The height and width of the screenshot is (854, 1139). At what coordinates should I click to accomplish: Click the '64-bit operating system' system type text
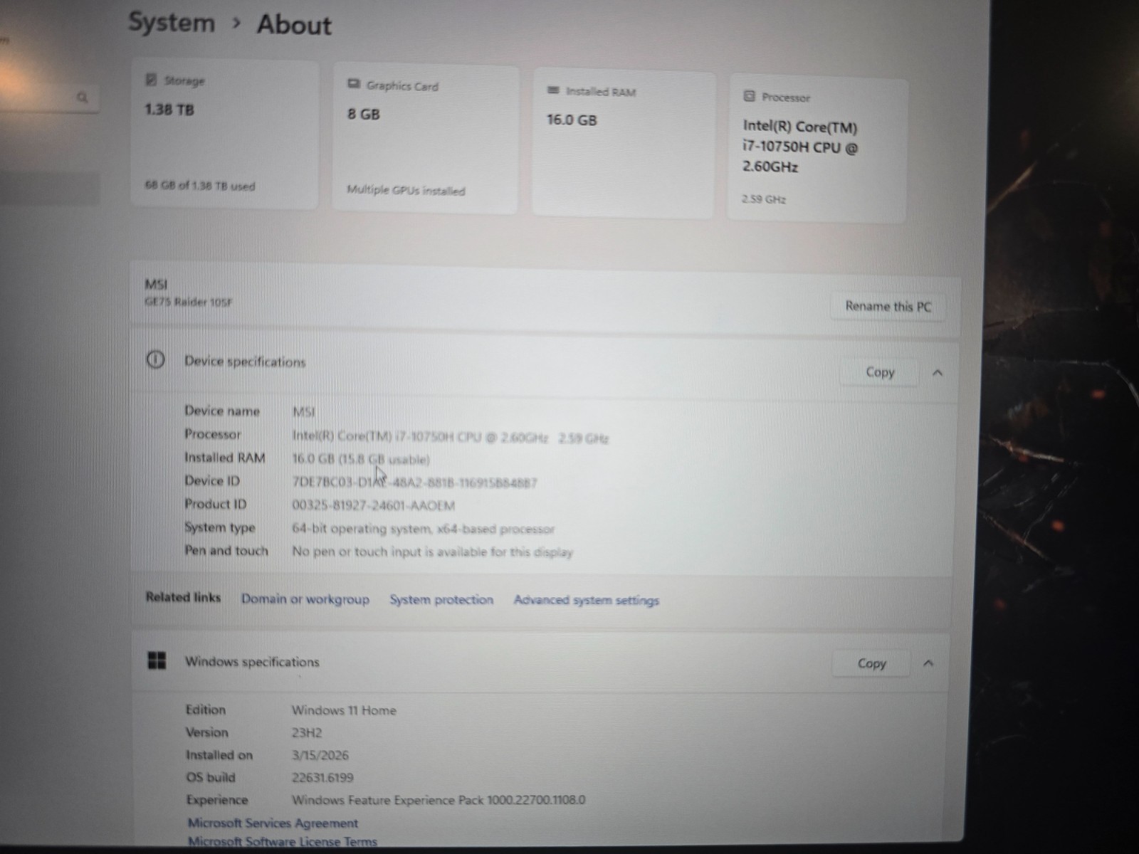pyautogui.click(x=423, y=529)
